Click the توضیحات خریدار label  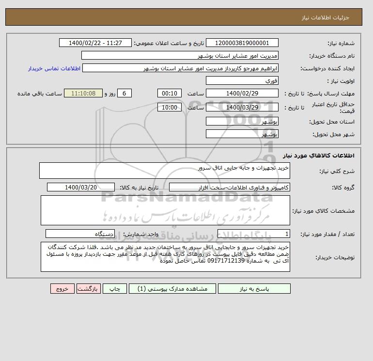[335, 257]
